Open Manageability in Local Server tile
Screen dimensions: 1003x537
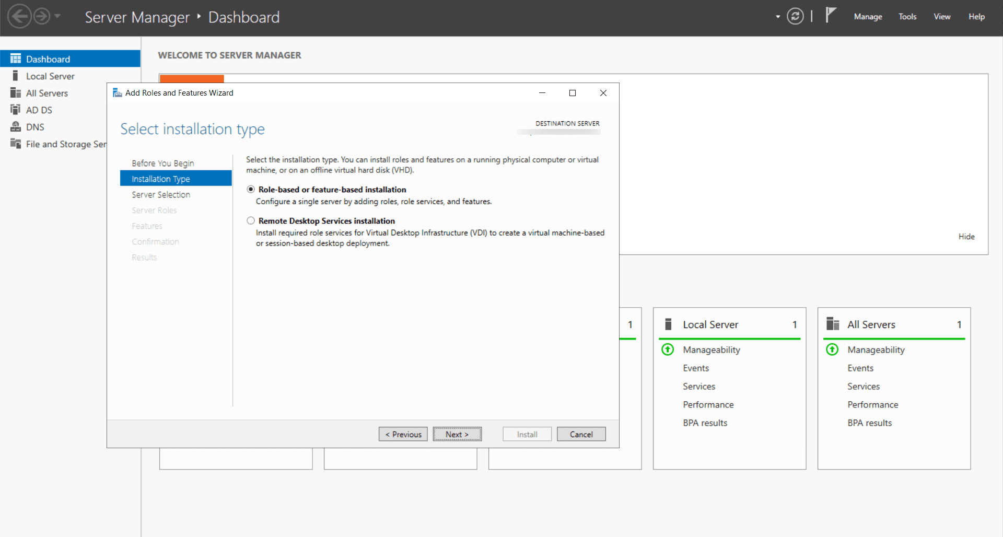(x=712, y=350)
